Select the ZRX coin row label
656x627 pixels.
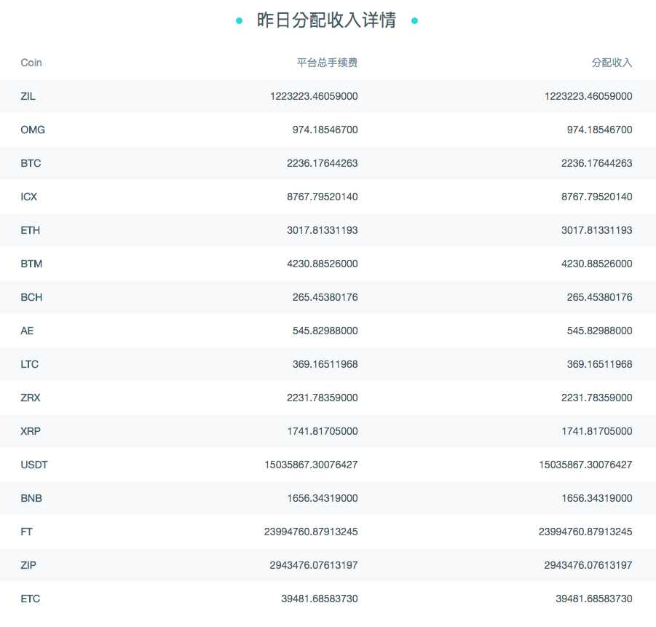tap(31, 398)
